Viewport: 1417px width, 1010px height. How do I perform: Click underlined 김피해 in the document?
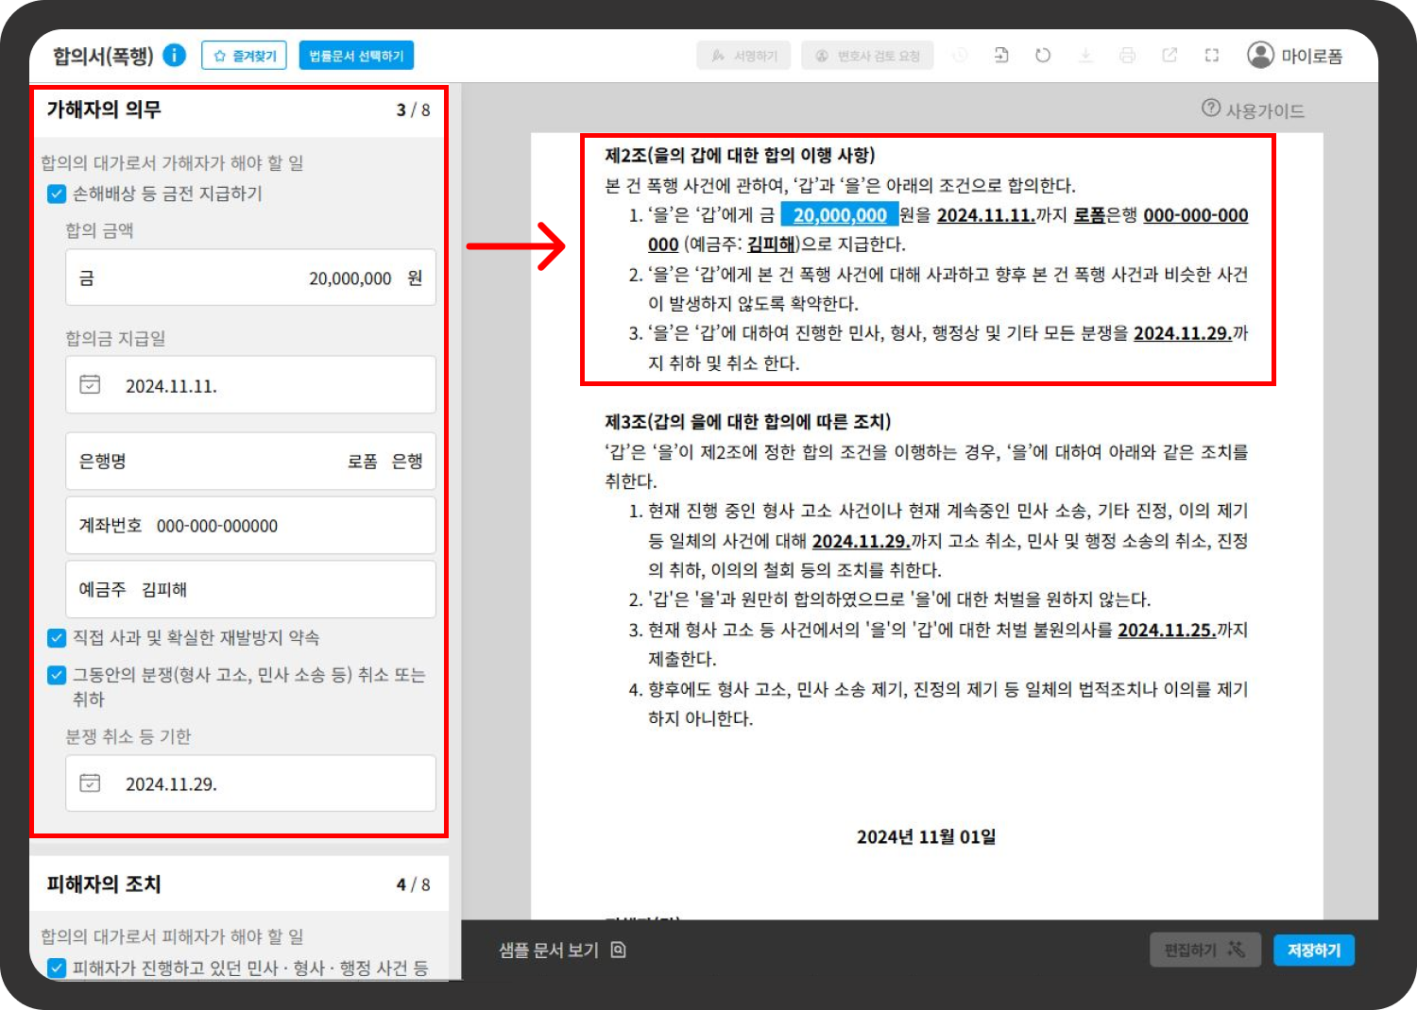pyautogui.click(x=771, y=244)
